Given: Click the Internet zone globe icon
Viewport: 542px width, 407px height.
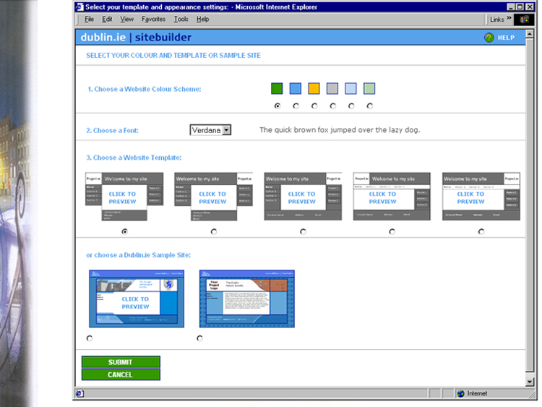Looking at the screenshot, I should tap(460, 393).
